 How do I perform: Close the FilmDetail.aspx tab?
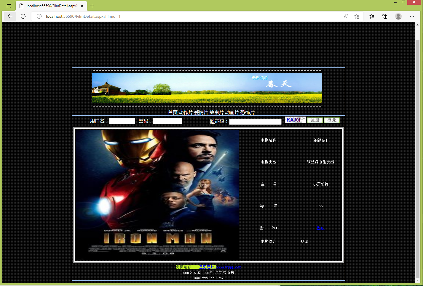click(x=82, y=6)
